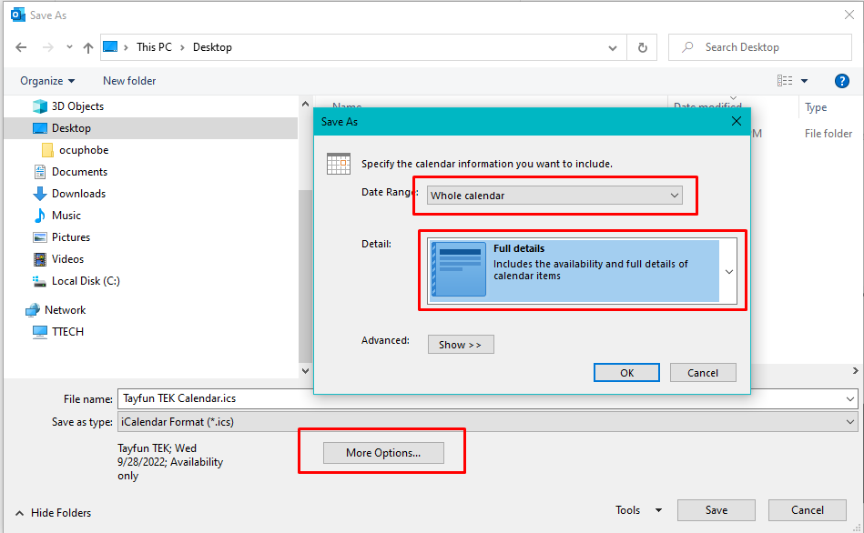
Task: Select the Downloads folder in sidebar
Action: (x=78, y=194)
